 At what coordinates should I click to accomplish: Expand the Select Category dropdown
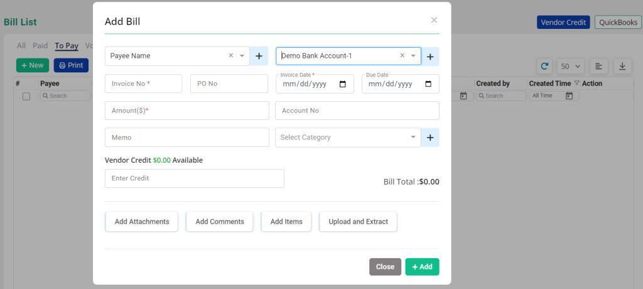click(x=413, y=138)
